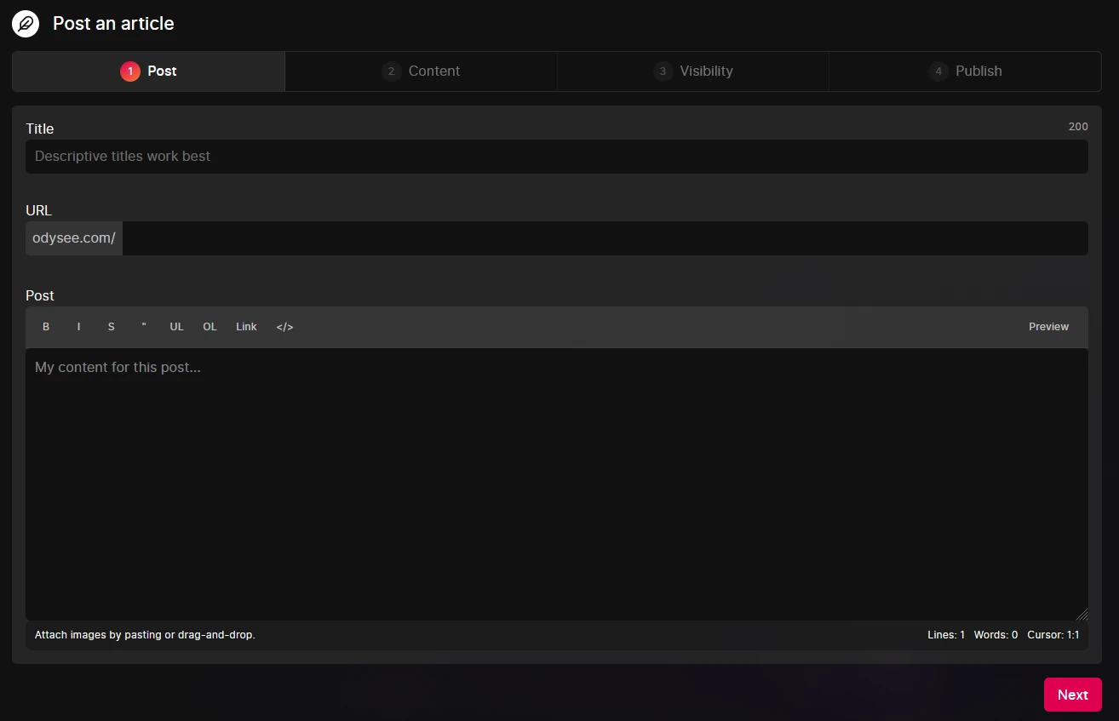The width and height of the screenshot is (1119, 721).
Task: Go to the Publish step tab
Action: (965, 72)
